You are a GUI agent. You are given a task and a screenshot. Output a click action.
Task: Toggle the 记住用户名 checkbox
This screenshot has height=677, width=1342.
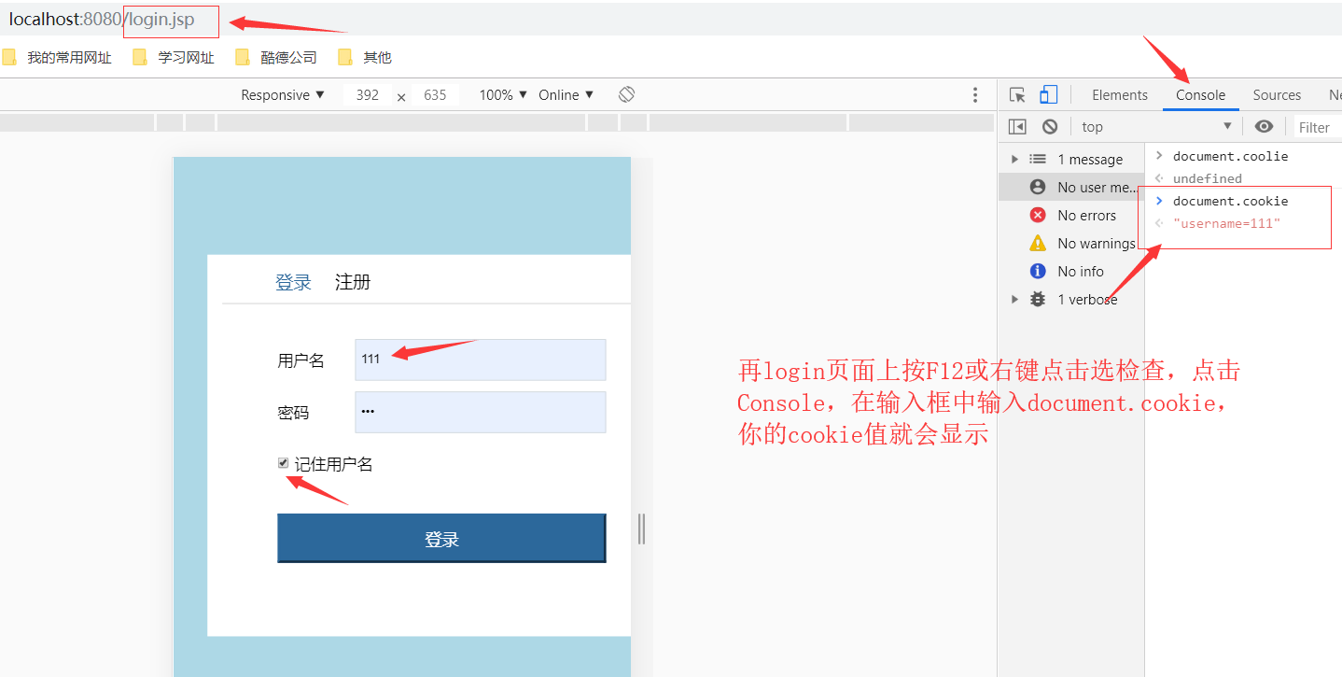[283, 462]
